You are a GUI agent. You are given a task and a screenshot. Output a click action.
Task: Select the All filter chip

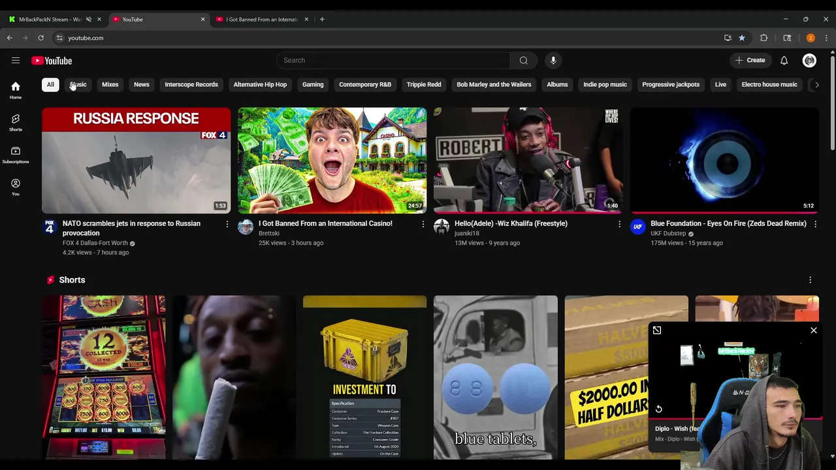50,84
